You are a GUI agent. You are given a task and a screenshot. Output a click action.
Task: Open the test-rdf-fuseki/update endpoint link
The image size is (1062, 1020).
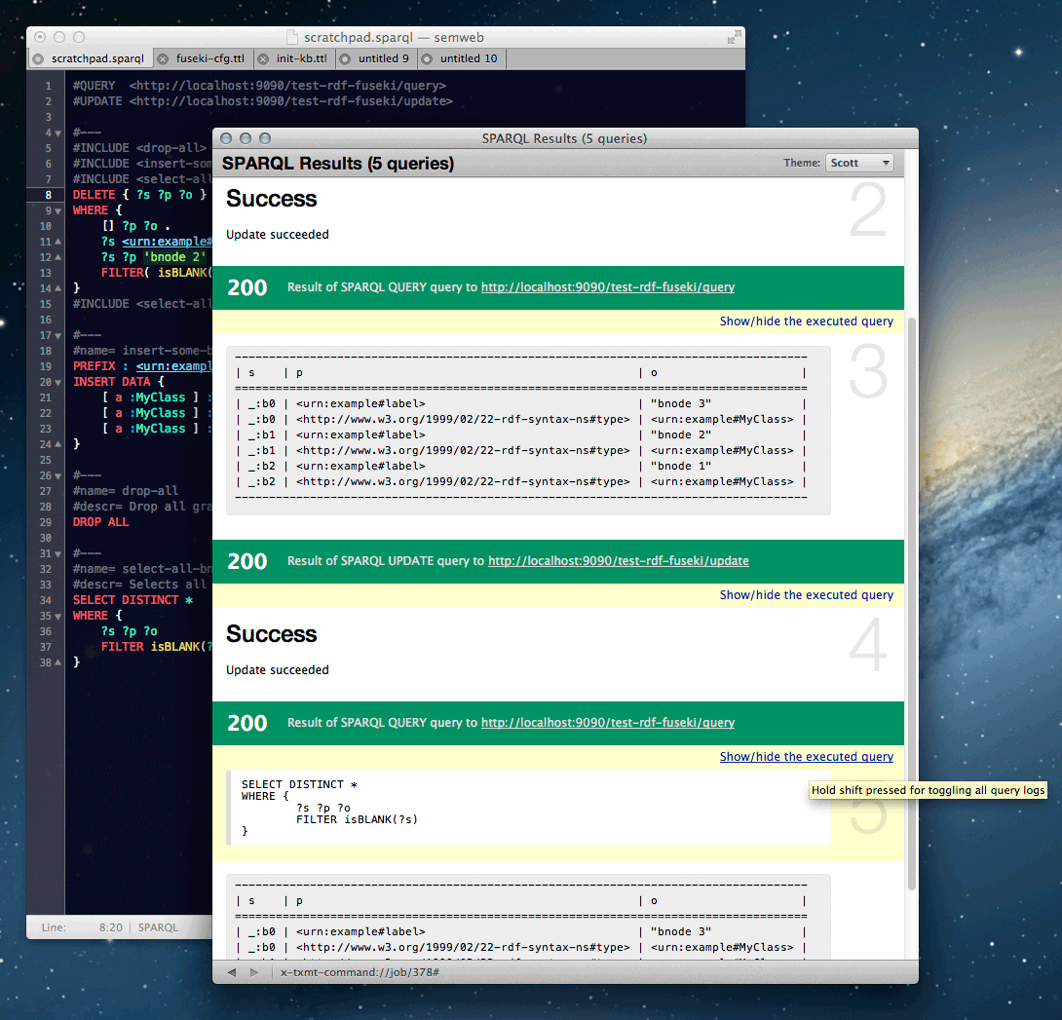click(619, 561)
